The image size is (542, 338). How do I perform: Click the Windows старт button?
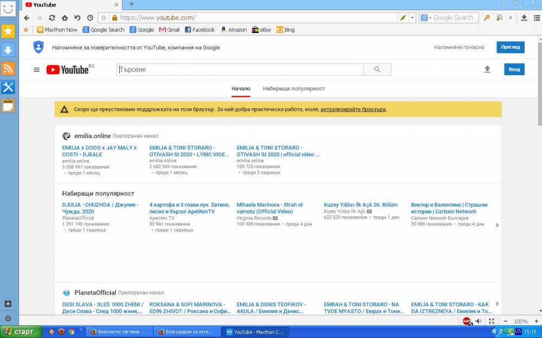pyautogui.click(x=21, y=332)
